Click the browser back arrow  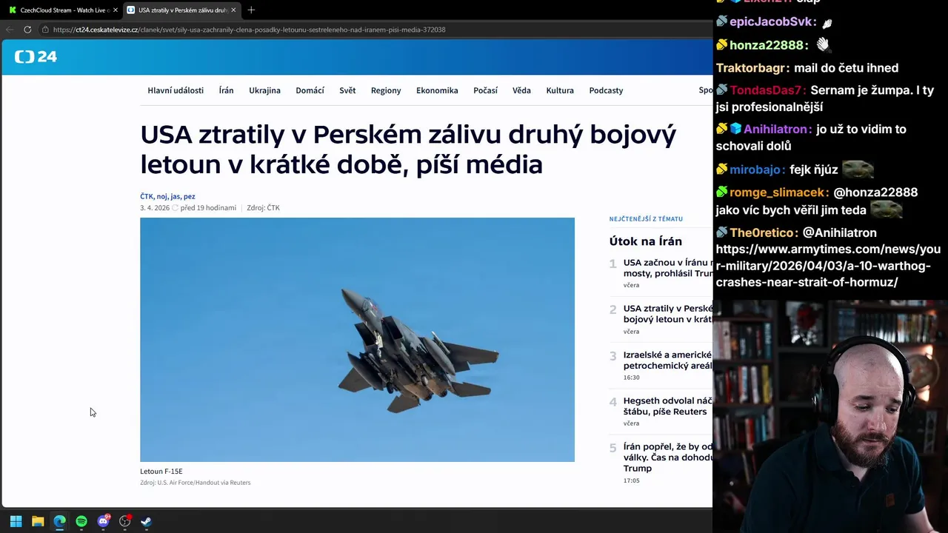pyautogui.click(x=10, y=30)
